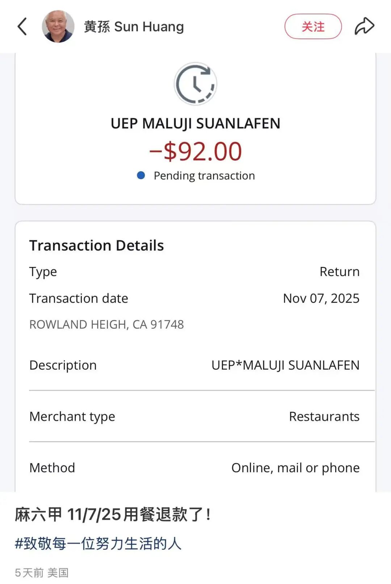Tap the pending clock icon
391x584 pixels.
click(195, 84)
